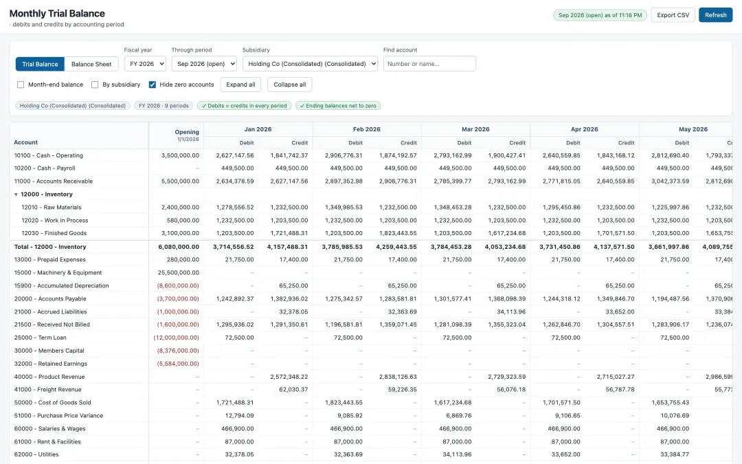Viewport: 742px width, 464px height.
Task: Click the Total - 12000 - Inventory row label
Action: (50, 247)
